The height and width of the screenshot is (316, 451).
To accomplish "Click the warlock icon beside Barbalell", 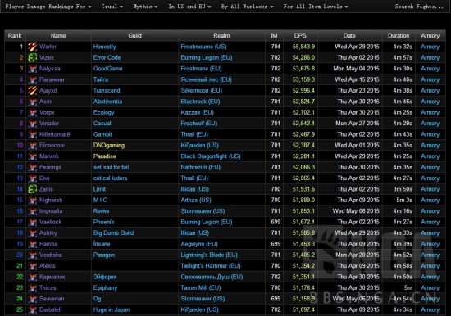I will tap(33, 309).
